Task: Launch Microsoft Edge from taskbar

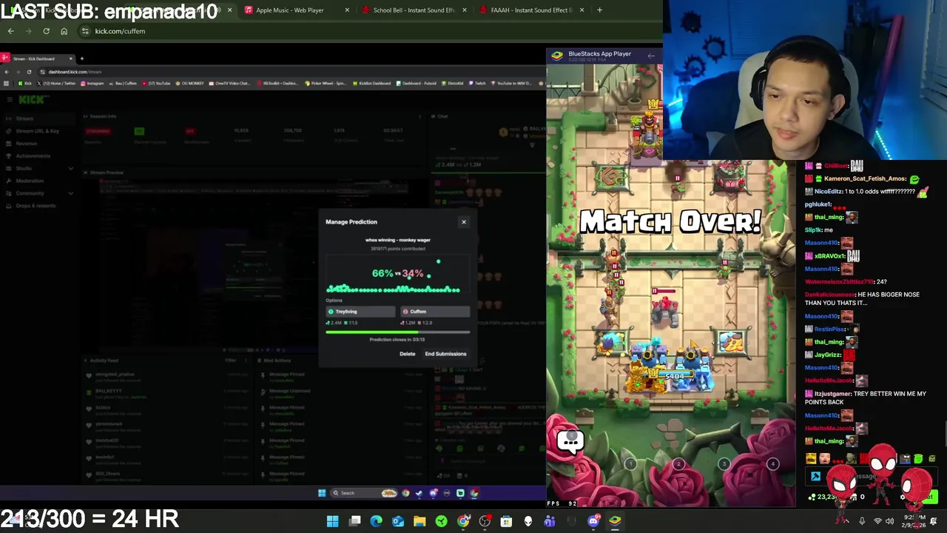Action: pyautogui.click(x=377, y=521)
